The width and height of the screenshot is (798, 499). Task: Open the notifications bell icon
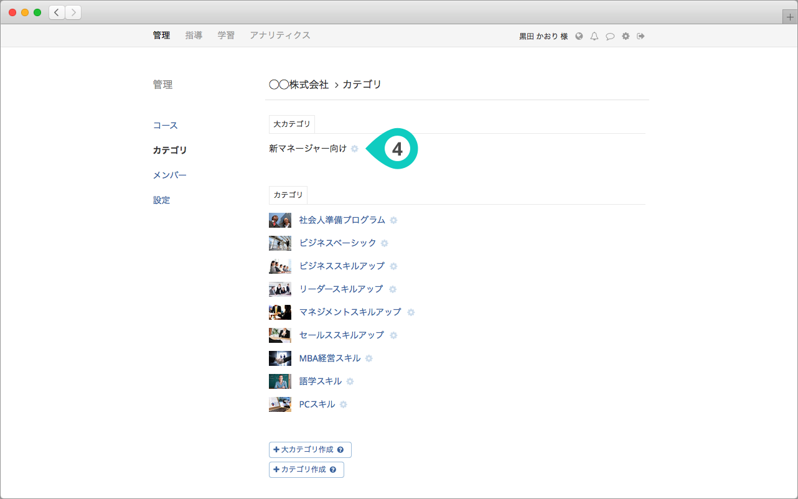pos(594,36)
